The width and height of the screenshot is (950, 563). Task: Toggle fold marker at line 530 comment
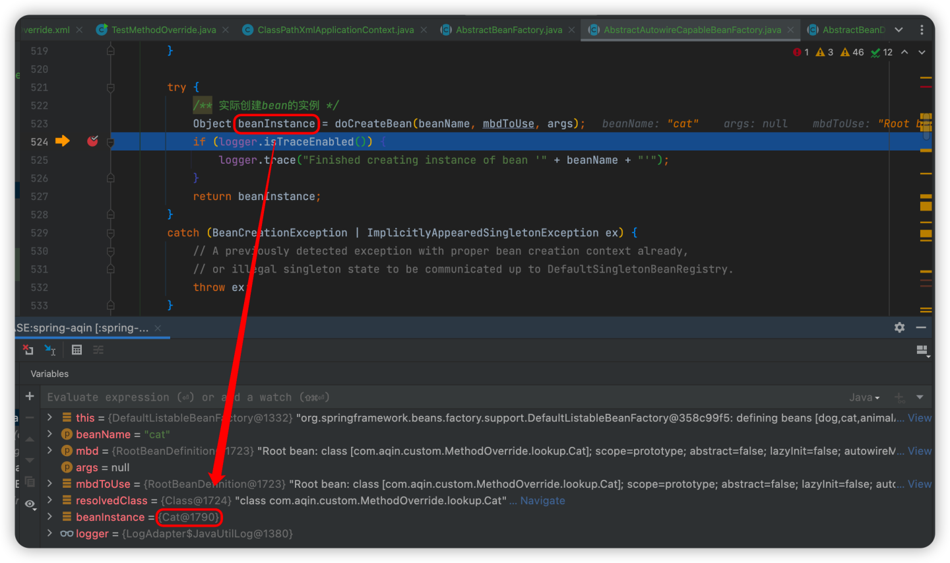[x=111, y=251]
